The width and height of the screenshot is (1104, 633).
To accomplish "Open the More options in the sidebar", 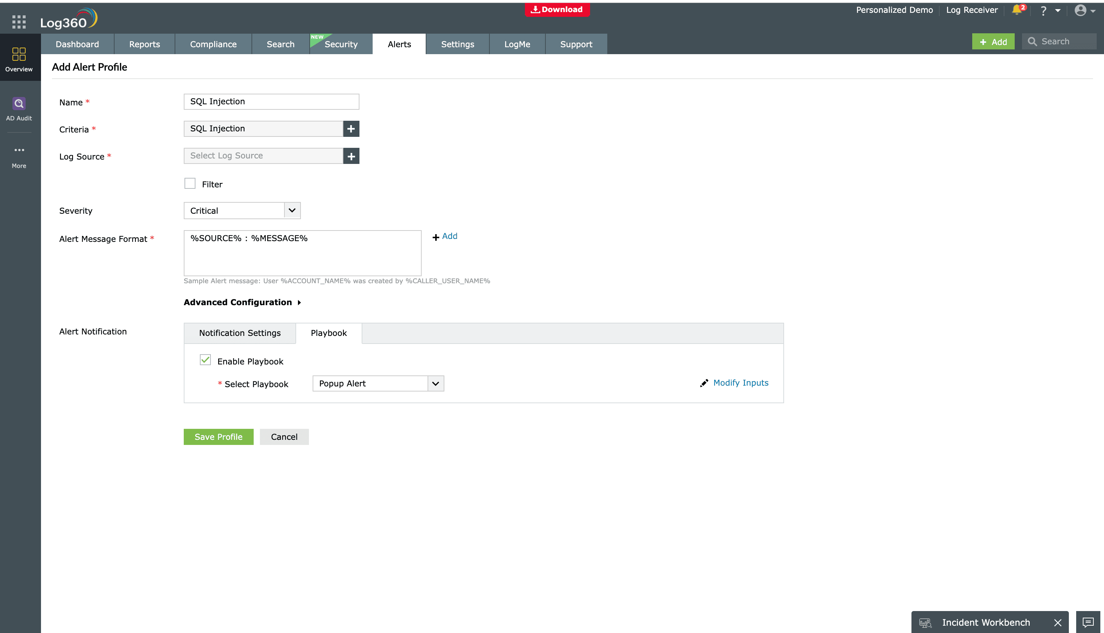I will point(19,150).
